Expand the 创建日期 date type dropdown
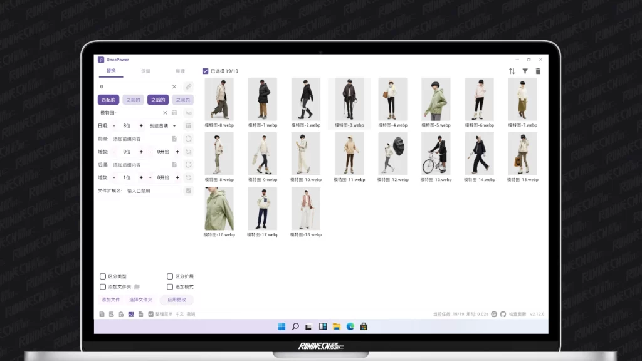This screenshot has width=642, height=361. 162,126
